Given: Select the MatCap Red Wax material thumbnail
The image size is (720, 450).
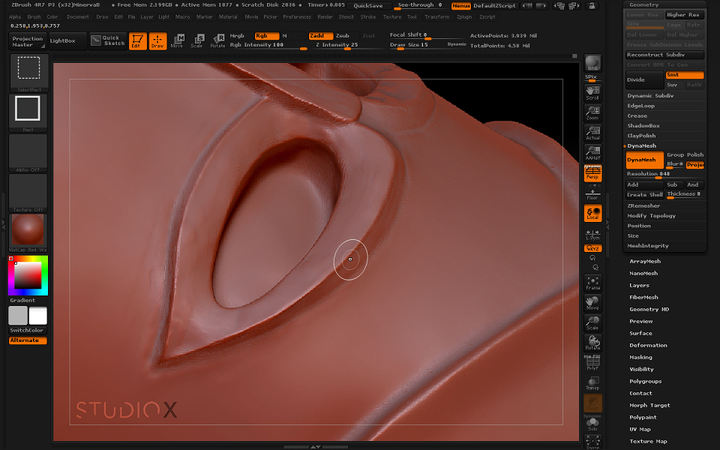Looking at the screenshot, I should pos(28,230).
